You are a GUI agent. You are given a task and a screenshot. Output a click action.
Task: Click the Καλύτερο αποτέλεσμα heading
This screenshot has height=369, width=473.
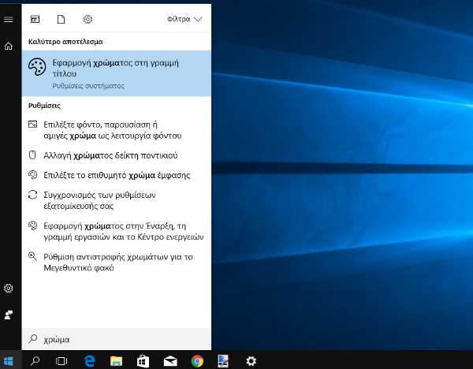[65, 42]
